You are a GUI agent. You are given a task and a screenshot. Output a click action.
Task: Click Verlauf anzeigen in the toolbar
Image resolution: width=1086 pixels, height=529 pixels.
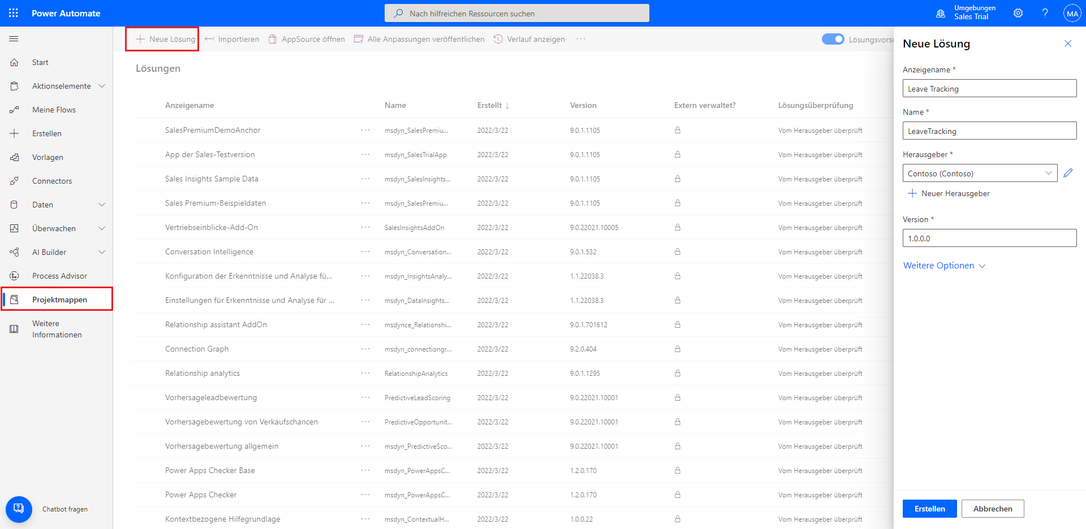click(x=529, y=39)
